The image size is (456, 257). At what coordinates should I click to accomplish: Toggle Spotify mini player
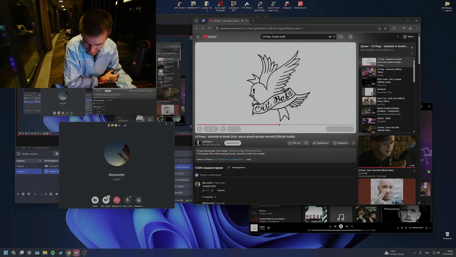click(426, 228)
